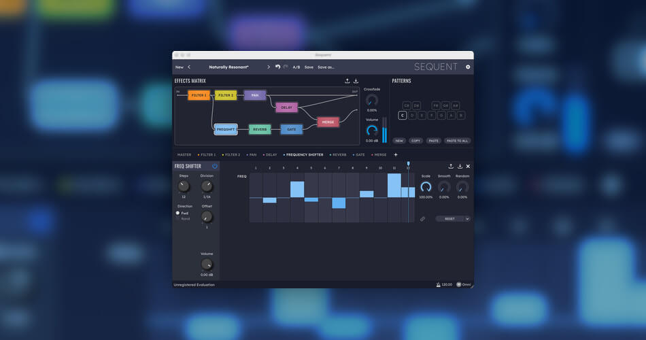
Task: Click the Patterns COPY button
Action: coord(415,141)
